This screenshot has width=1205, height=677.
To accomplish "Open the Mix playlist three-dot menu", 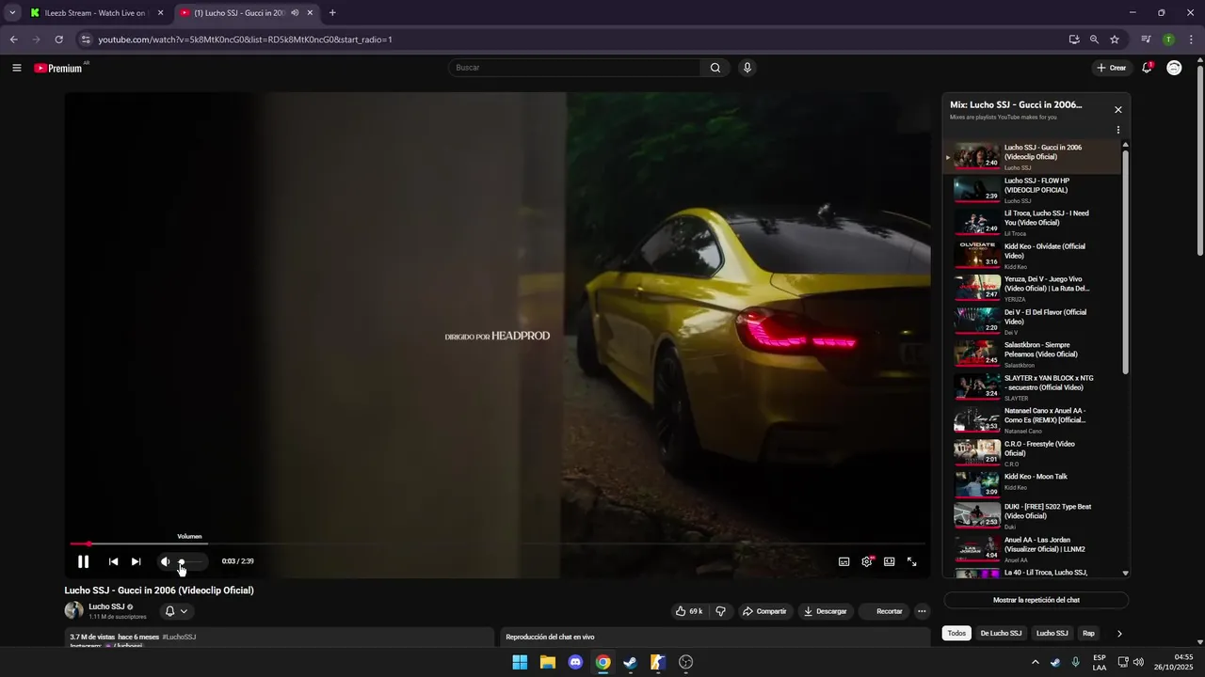I will [1118, 130].
